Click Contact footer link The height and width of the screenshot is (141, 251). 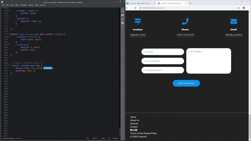134,127
